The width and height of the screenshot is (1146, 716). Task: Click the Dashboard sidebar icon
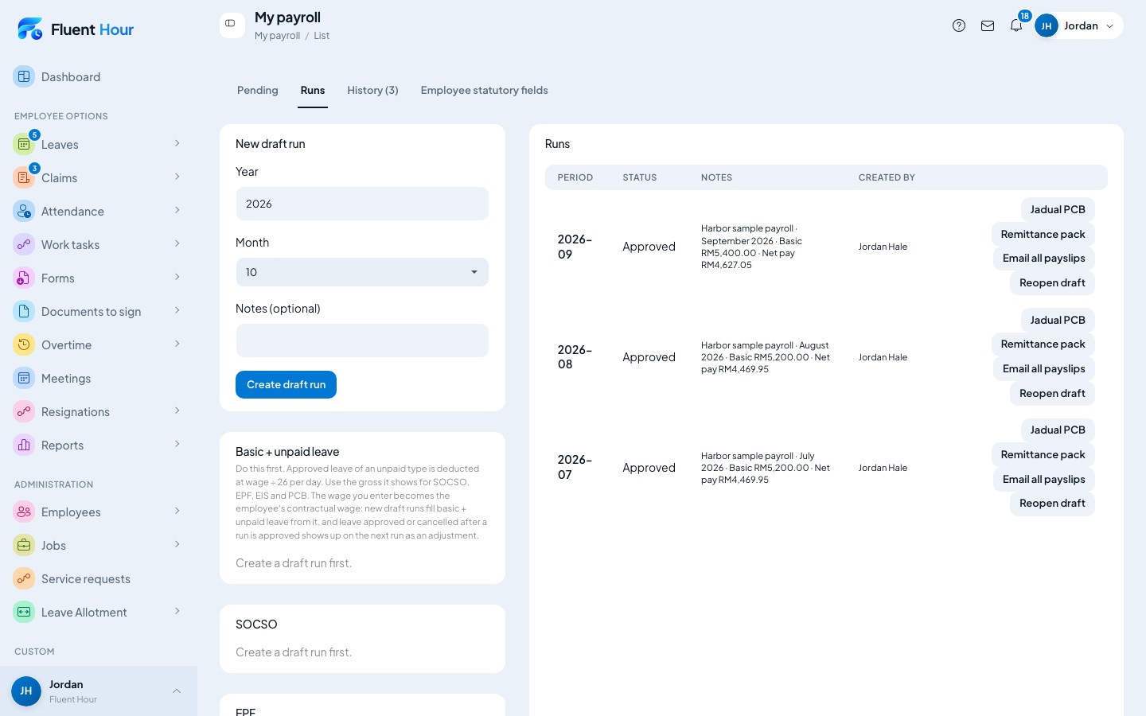click(x=24, y=76)
